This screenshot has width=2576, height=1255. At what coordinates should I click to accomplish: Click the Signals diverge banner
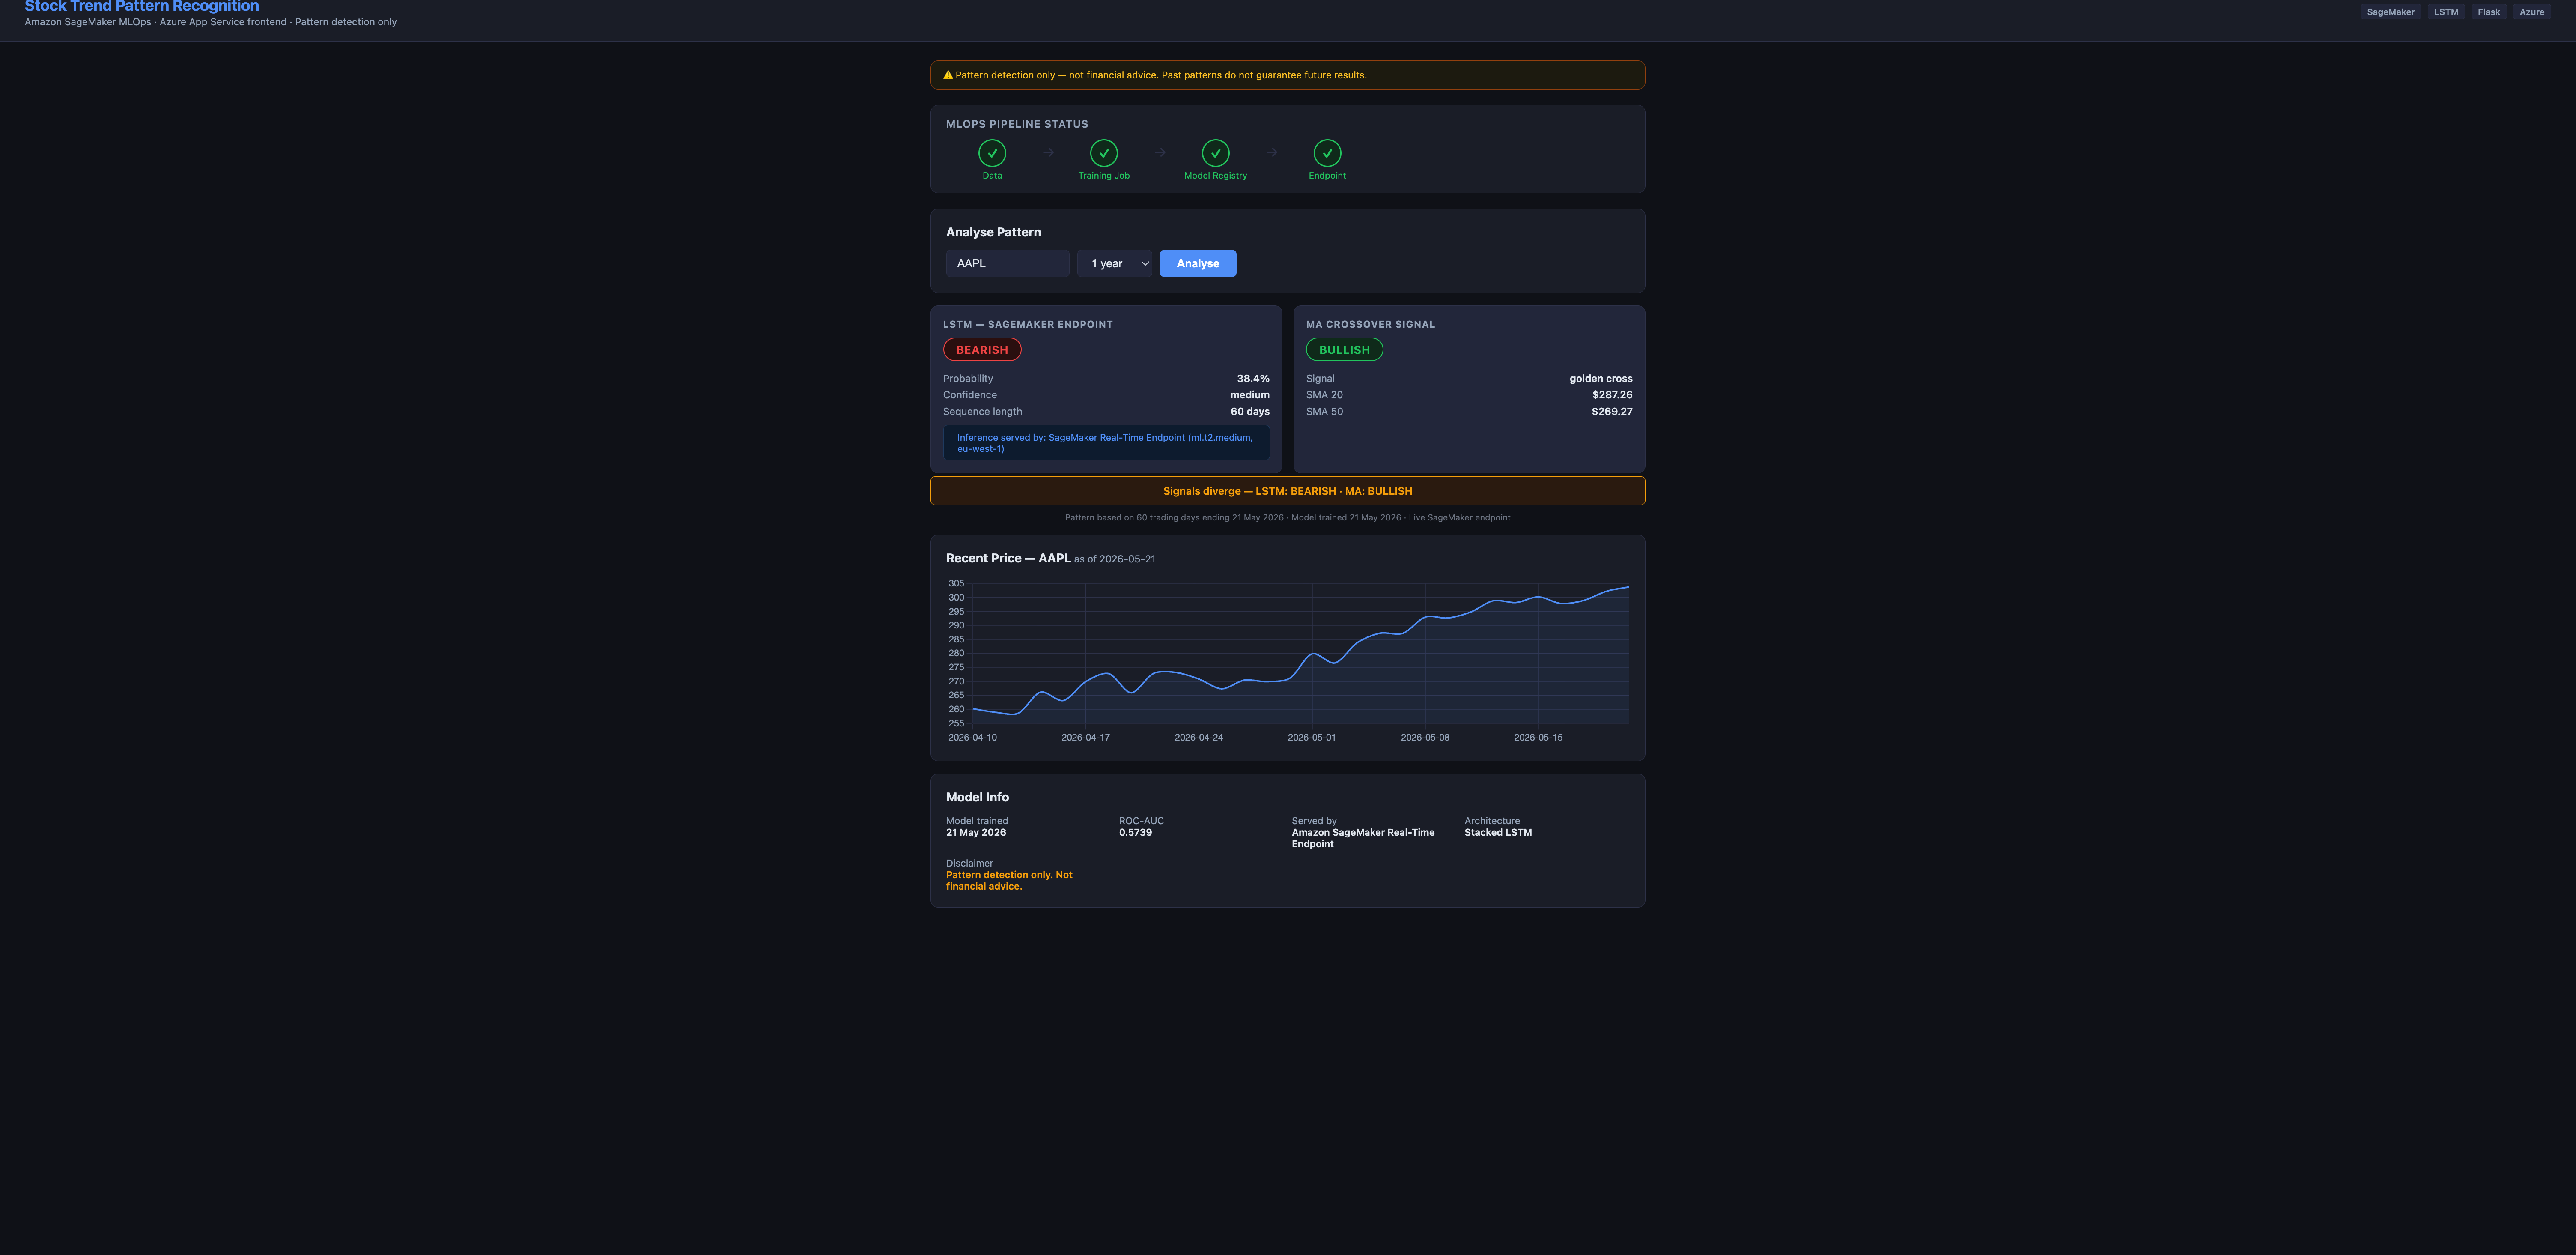[x=1287, y=491]
